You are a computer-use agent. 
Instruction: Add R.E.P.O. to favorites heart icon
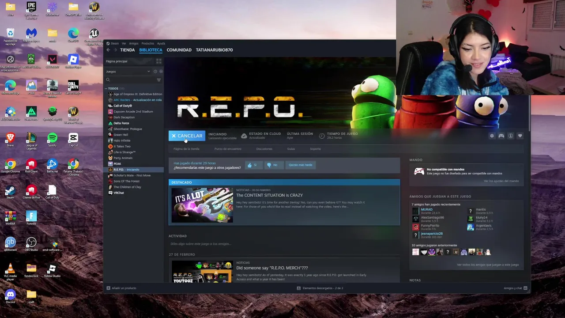(520, 136)
